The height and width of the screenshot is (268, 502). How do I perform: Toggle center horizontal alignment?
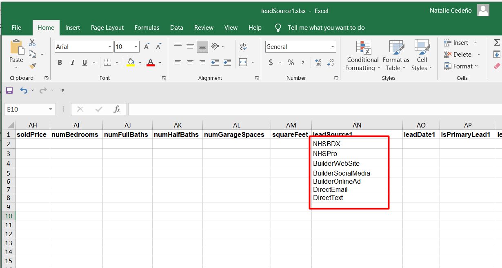pos(190,62)
